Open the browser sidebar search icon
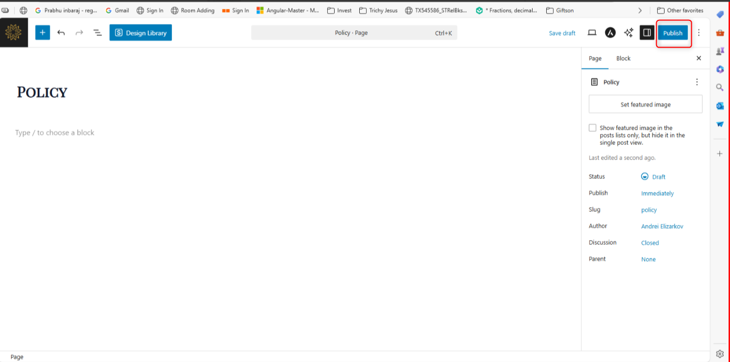The width and height of the screenshot is (730, 362). (720, 87)
